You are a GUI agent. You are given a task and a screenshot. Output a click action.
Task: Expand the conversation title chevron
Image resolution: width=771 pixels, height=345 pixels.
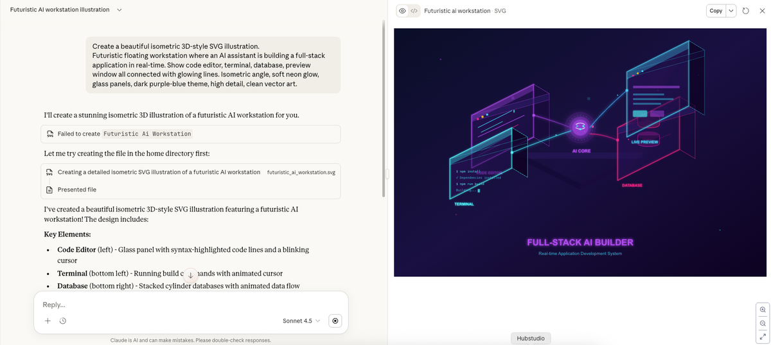(120, 10)
